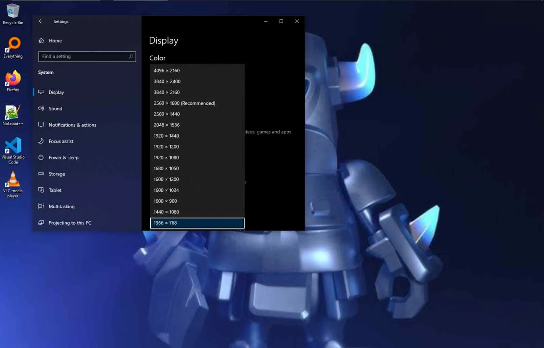Choose the 1440 × 1080 resolution
The height and width of the screenshot is (348, 544).
click(197, 212)
